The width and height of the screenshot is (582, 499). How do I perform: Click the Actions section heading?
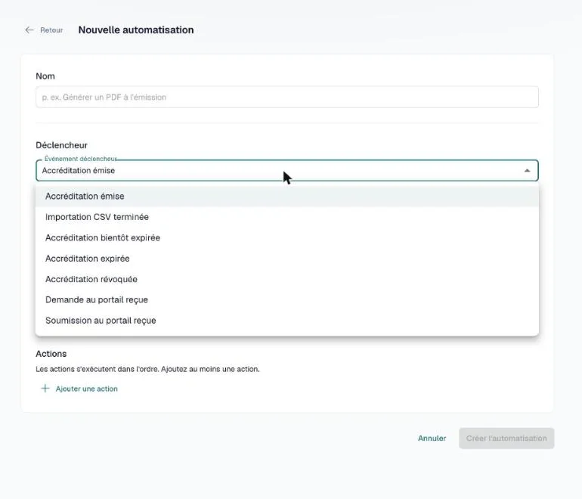[x=51, y=354]
